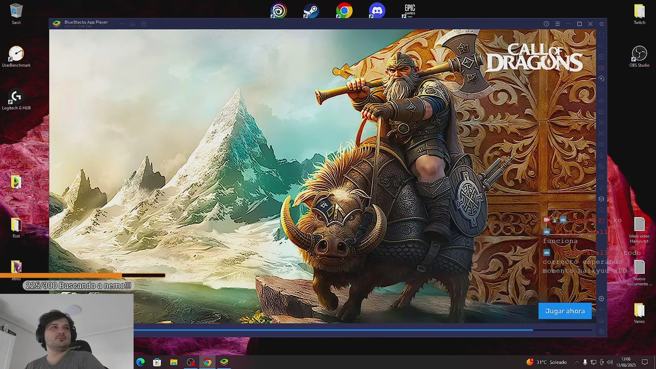Open Riot desktop folder
The height and width of the screenshot is (369, 656).
16,228
